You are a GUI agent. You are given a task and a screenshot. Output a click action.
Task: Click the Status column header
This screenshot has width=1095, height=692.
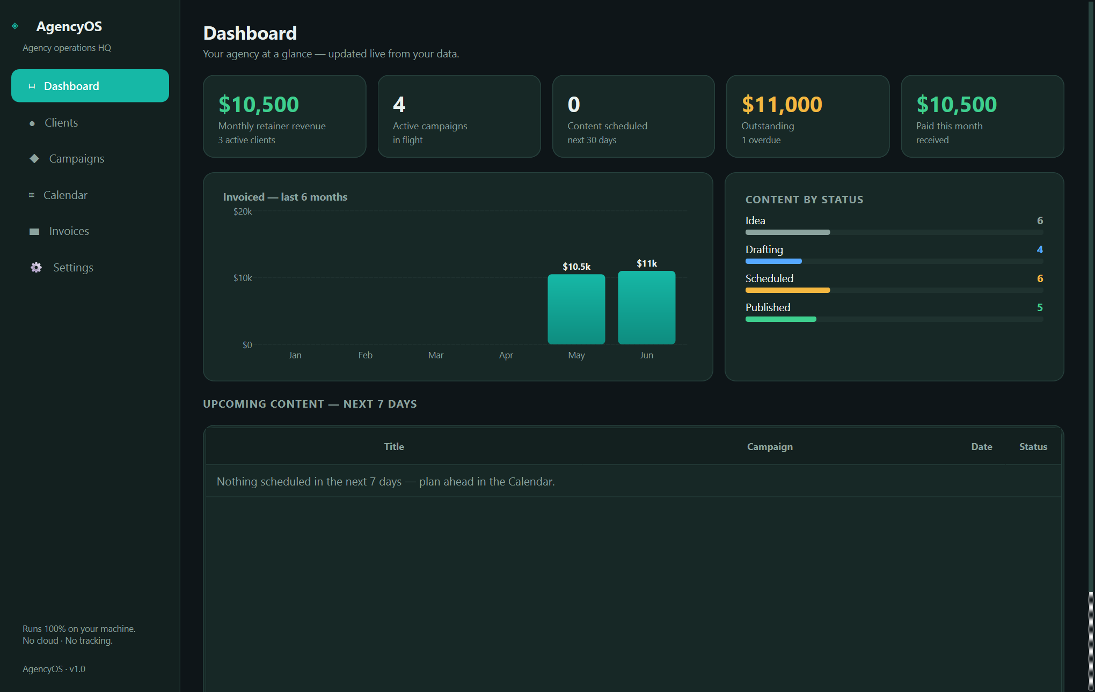[1033, 447]
